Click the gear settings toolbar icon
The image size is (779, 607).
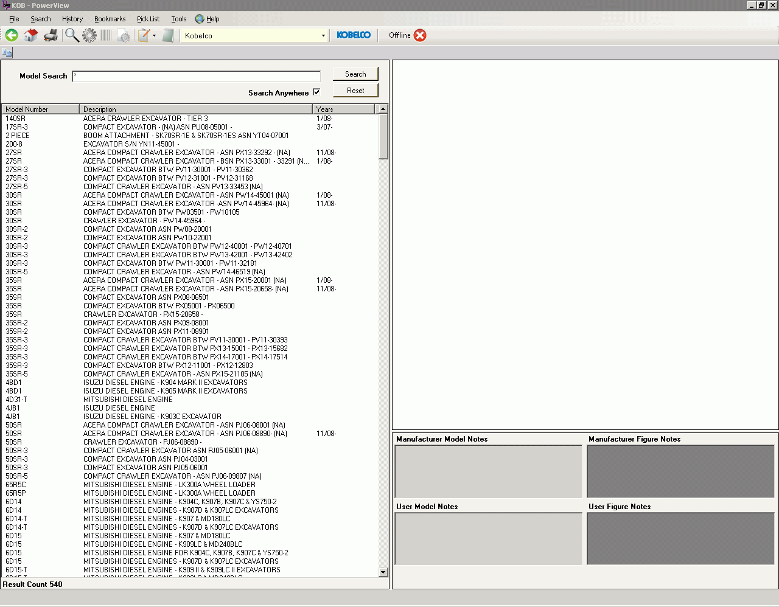pyautogui.click(x=89, y=35)
